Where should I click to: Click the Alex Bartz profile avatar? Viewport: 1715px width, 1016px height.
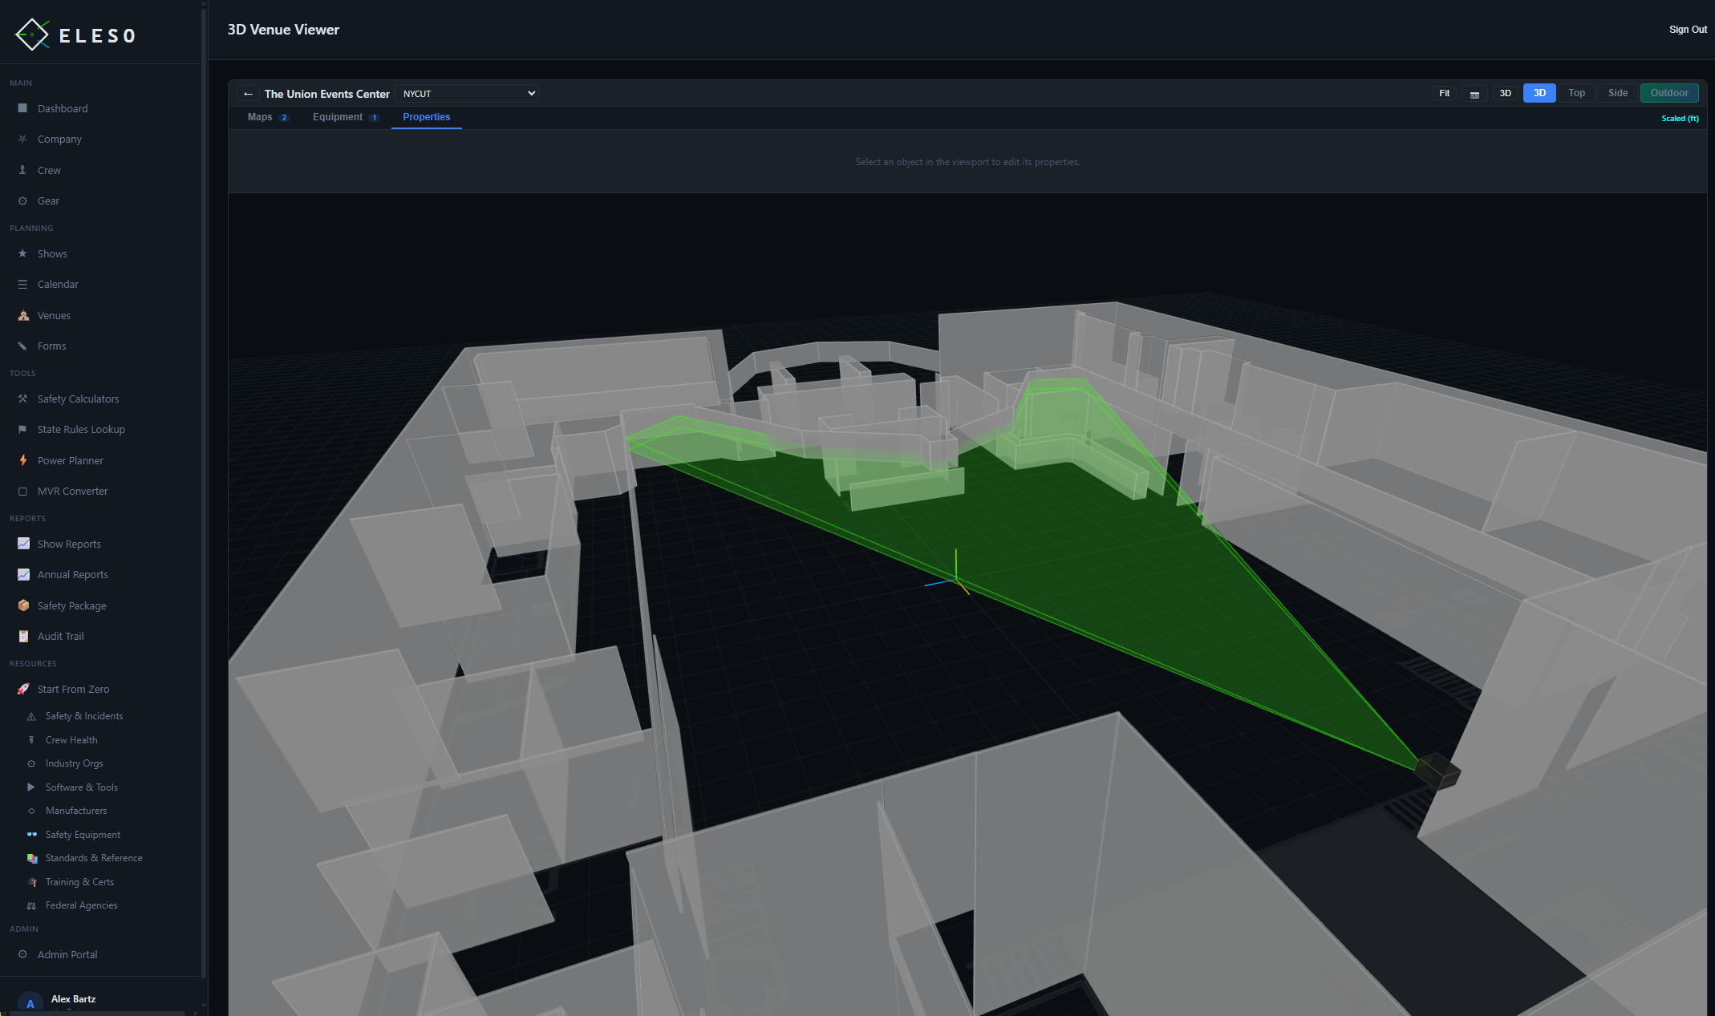(x=31, y=1002)
